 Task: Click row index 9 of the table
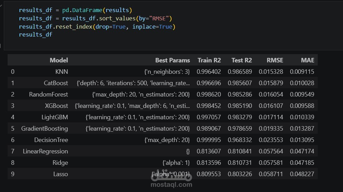tap(13, 174)
